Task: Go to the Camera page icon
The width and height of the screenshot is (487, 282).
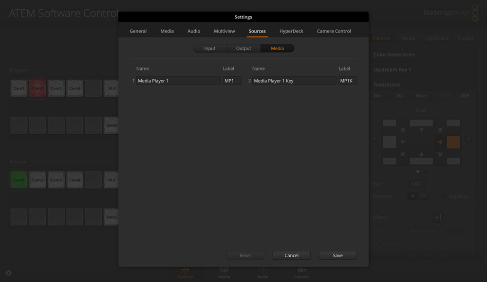Action: coord(301,273)
